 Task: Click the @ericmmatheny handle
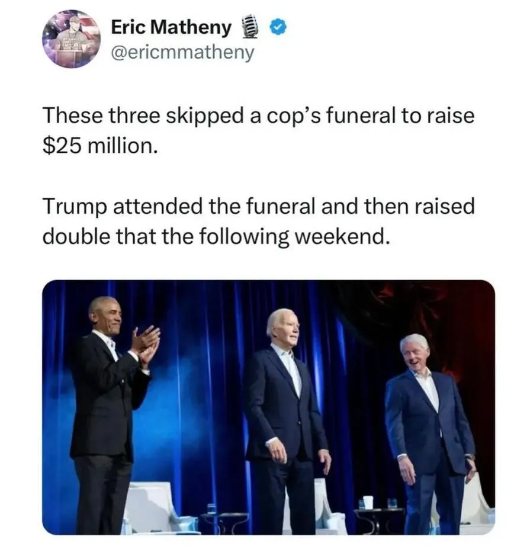pos(182,52)
